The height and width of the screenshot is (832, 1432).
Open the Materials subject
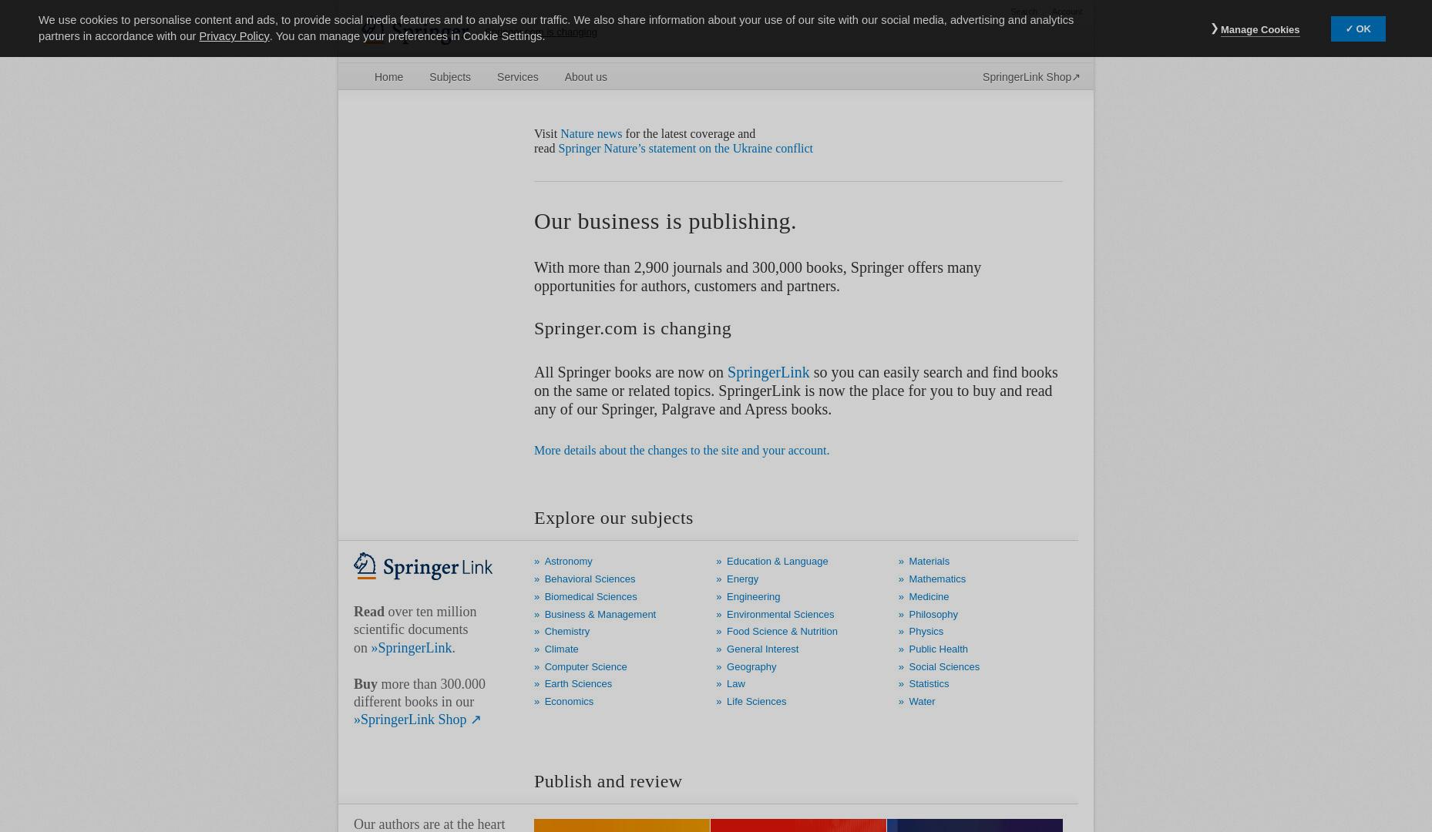pos(929,562)
